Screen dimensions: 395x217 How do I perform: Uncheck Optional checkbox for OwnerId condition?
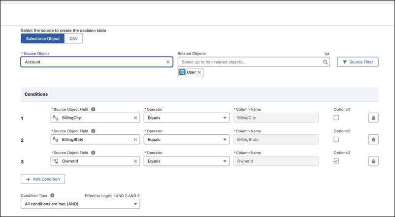[x=336, y=161]
